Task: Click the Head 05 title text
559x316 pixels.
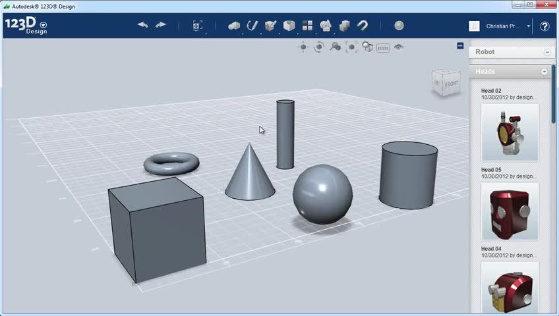Action: click(x=491, y=170)
